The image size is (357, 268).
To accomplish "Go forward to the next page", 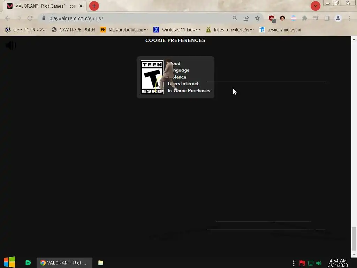I will click(19, 18).
